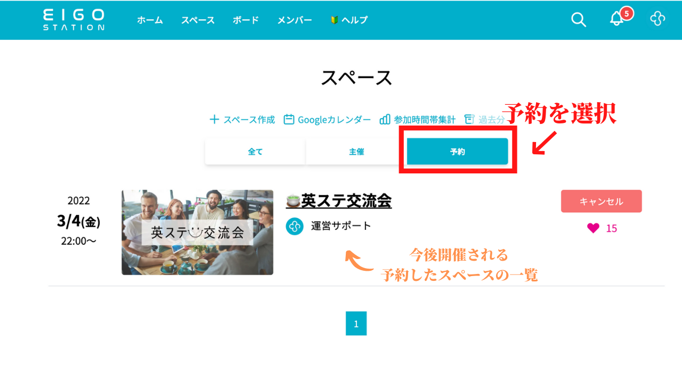Open the 英ステ交流会 thumbnail image
The height and width of the screenshot is (383, 682).
[197, 232]
